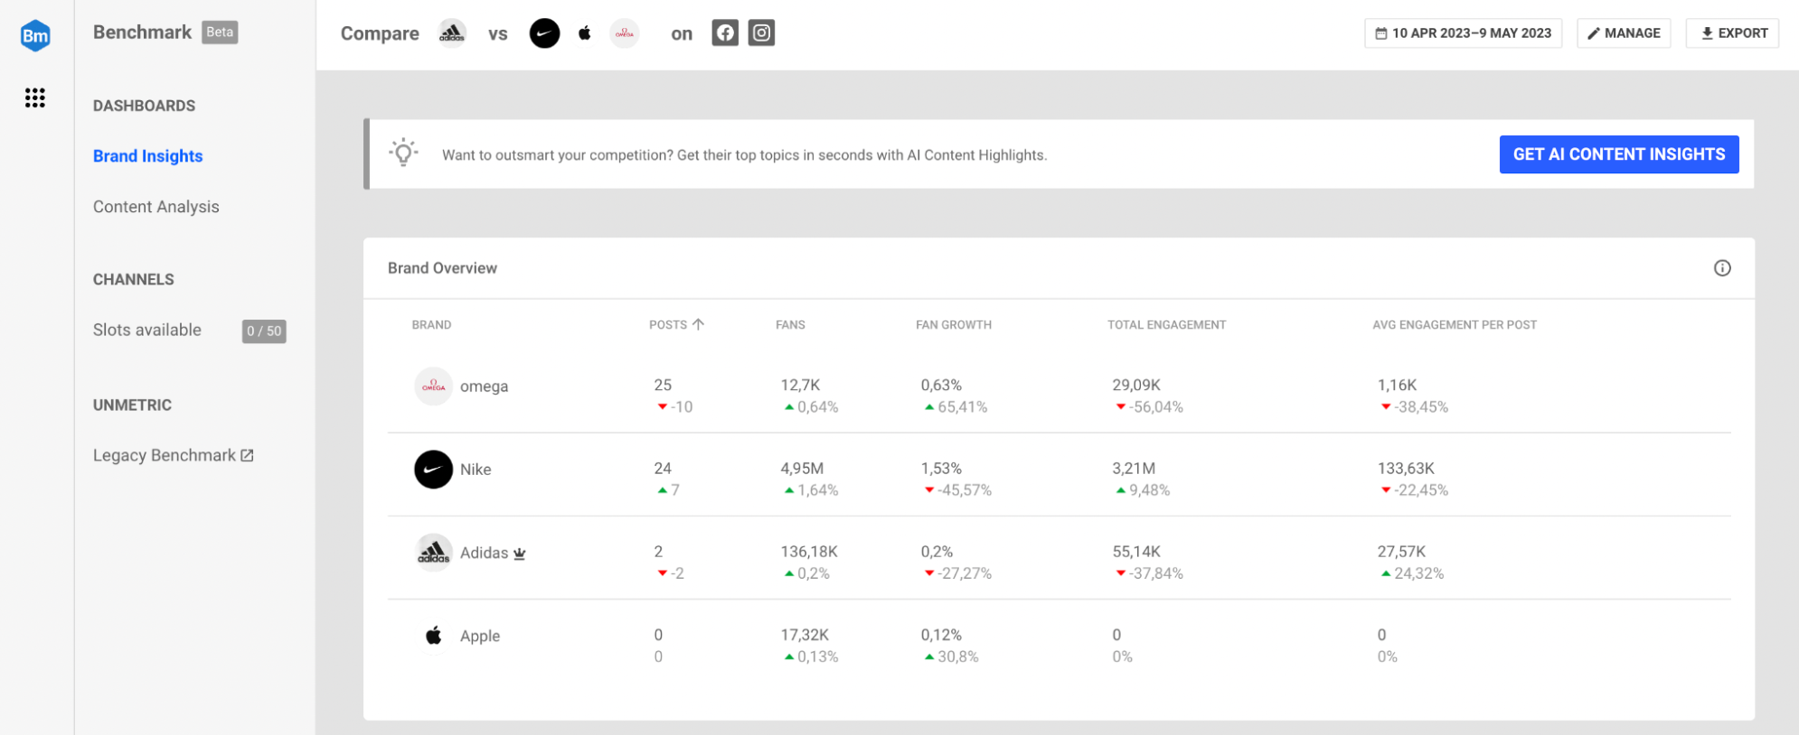Open the Brand Overview info icon
This screenshot has width=1799, height=735.
pyautogui.click(x=1722, y=268)
